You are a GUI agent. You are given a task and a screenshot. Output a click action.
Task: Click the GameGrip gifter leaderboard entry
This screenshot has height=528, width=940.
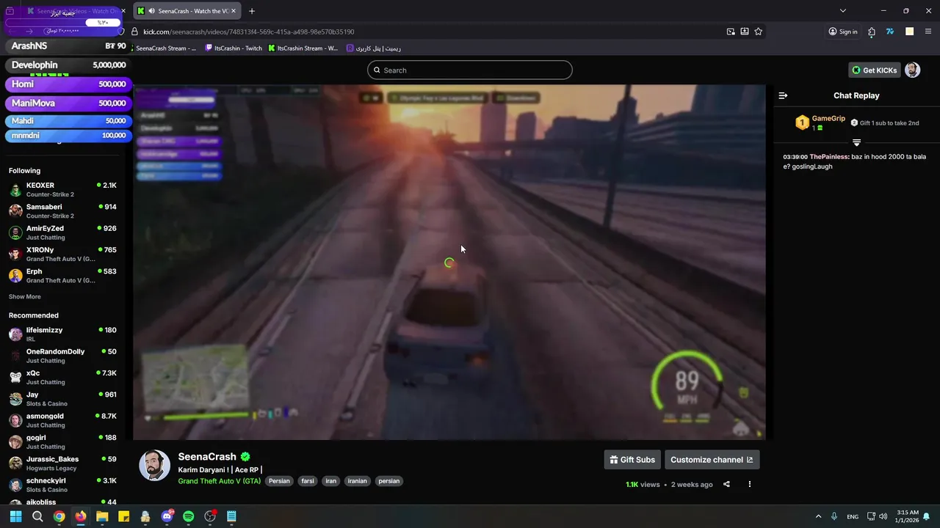821,122
